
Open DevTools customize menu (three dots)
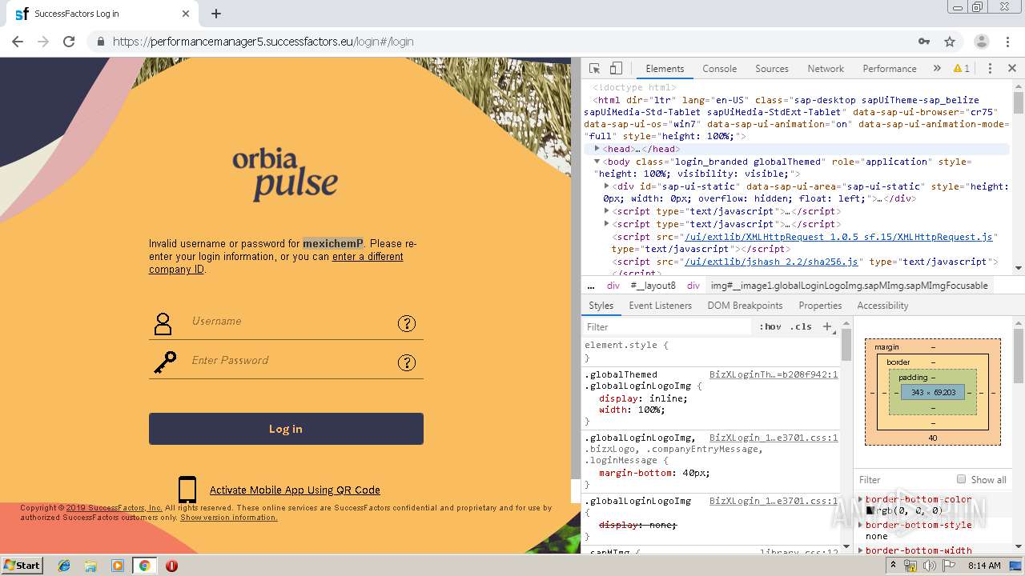(x=990, y=69)
